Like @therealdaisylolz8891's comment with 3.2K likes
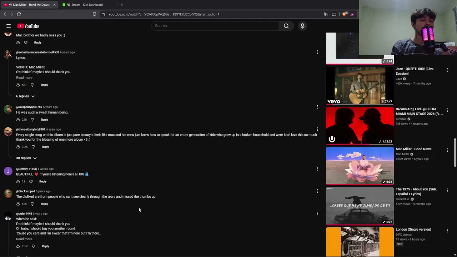The height and width of the screenshot is (257, 457). coord(18,147)
